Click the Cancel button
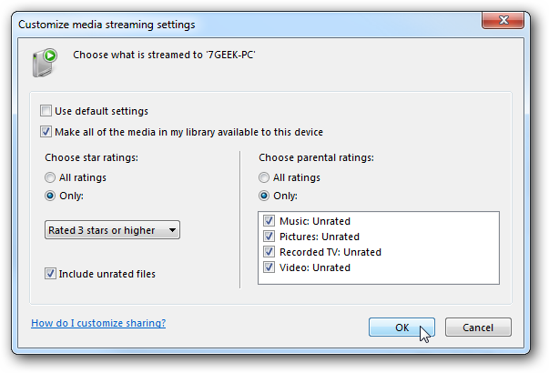This screenshot has width=549, height=373. click(478, 328)
